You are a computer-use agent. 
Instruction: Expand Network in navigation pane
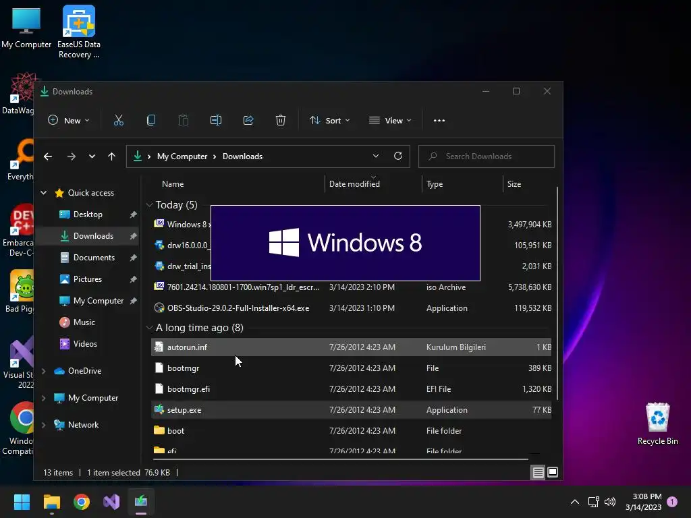coord(44,425)
